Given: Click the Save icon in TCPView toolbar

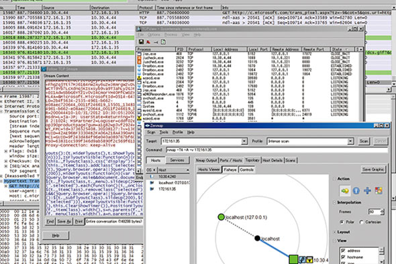Looking at the screenshot, I should pyautogui.click(x=141, y=42).
